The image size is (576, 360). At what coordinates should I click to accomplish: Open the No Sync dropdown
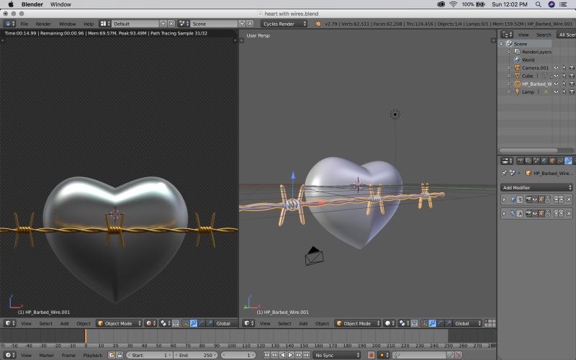(x=337, y=355)
